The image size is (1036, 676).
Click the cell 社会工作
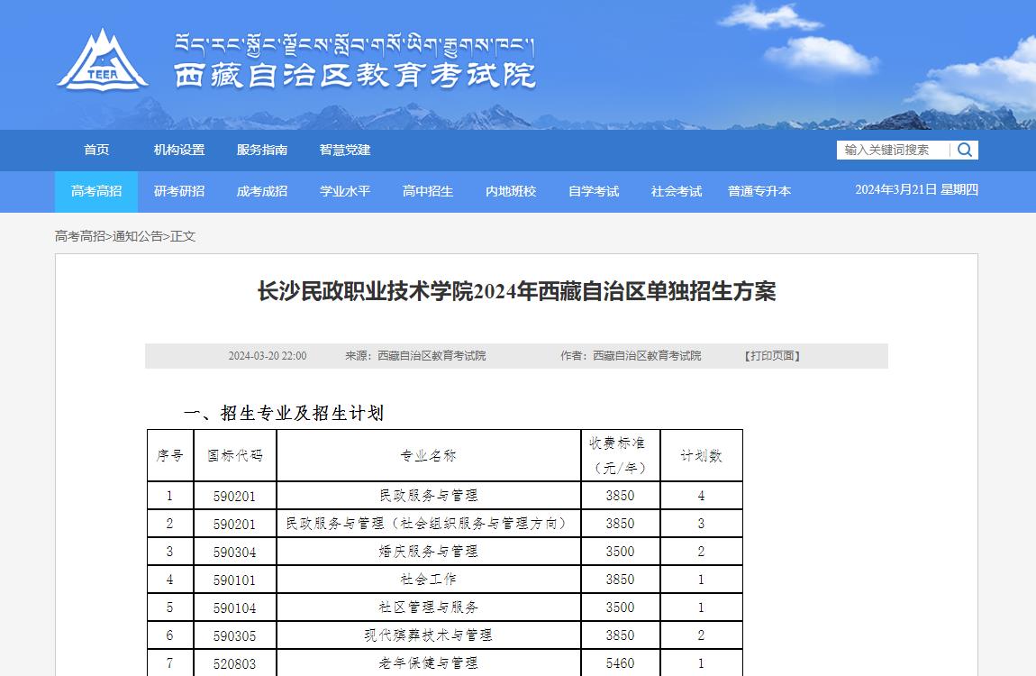tap(429, 580)
